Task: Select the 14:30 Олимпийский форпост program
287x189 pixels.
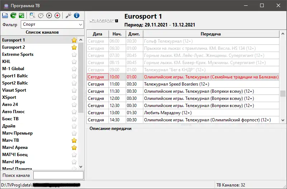Action: (183, 120)
